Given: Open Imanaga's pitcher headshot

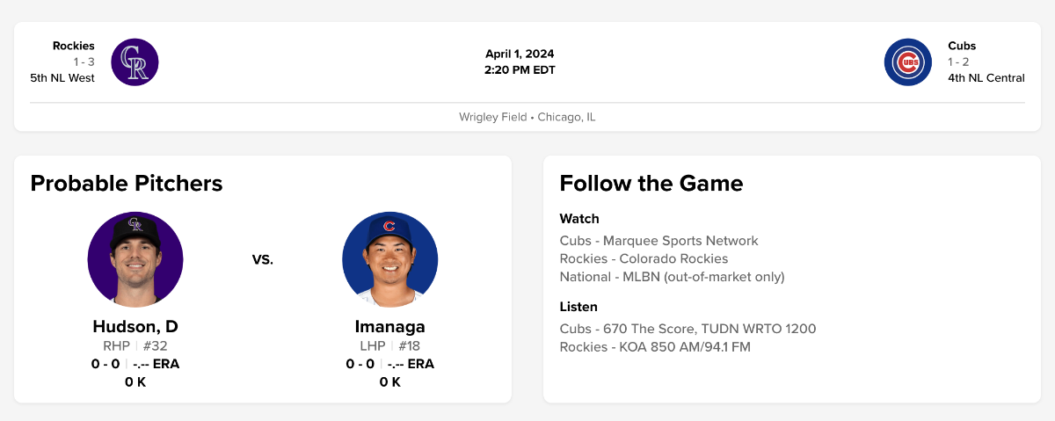Looking at the screenshot, I should 389,259.
